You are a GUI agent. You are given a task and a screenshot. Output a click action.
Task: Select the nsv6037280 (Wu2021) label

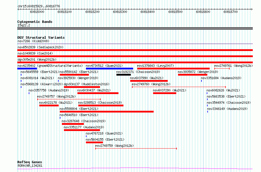pos(170,90)
